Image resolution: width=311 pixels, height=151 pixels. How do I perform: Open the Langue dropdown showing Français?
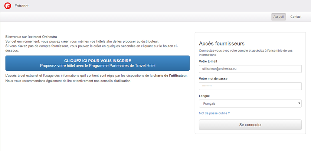(x=248, y=104)
